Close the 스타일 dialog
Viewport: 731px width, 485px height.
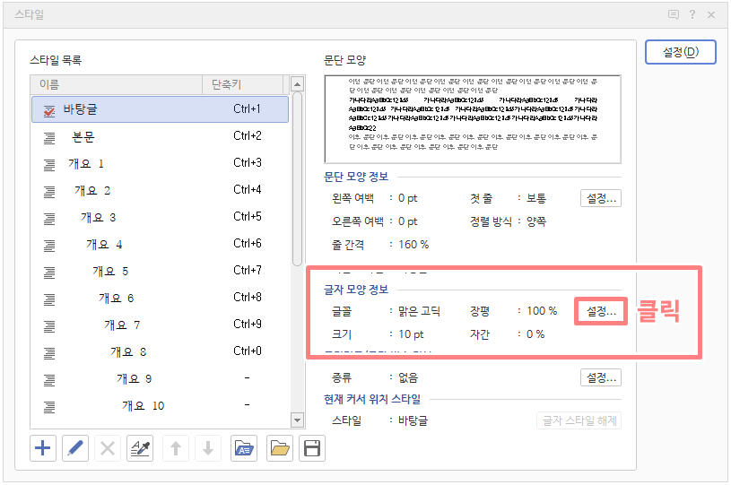(711, 15)
